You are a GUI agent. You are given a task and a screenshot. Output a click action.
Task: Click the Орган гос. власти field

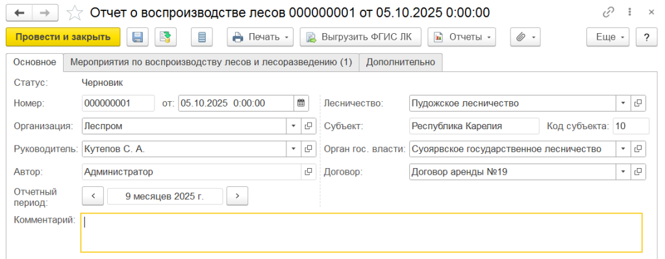pyautogui.click(x=513, y=149)
